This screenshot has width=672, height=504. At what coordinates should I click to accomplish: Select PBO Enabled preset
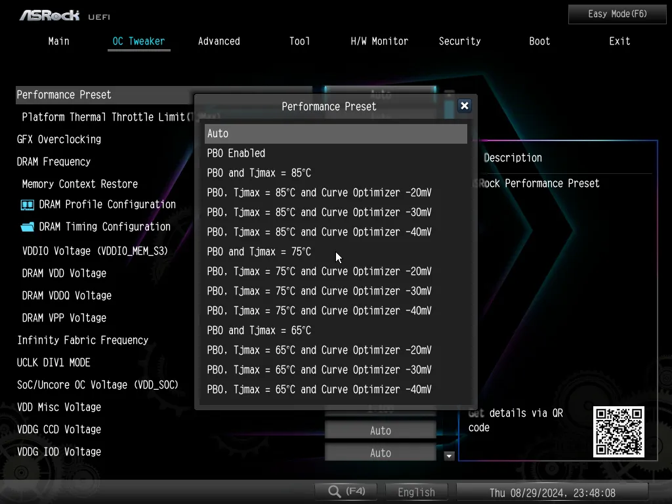pos(236,154)
